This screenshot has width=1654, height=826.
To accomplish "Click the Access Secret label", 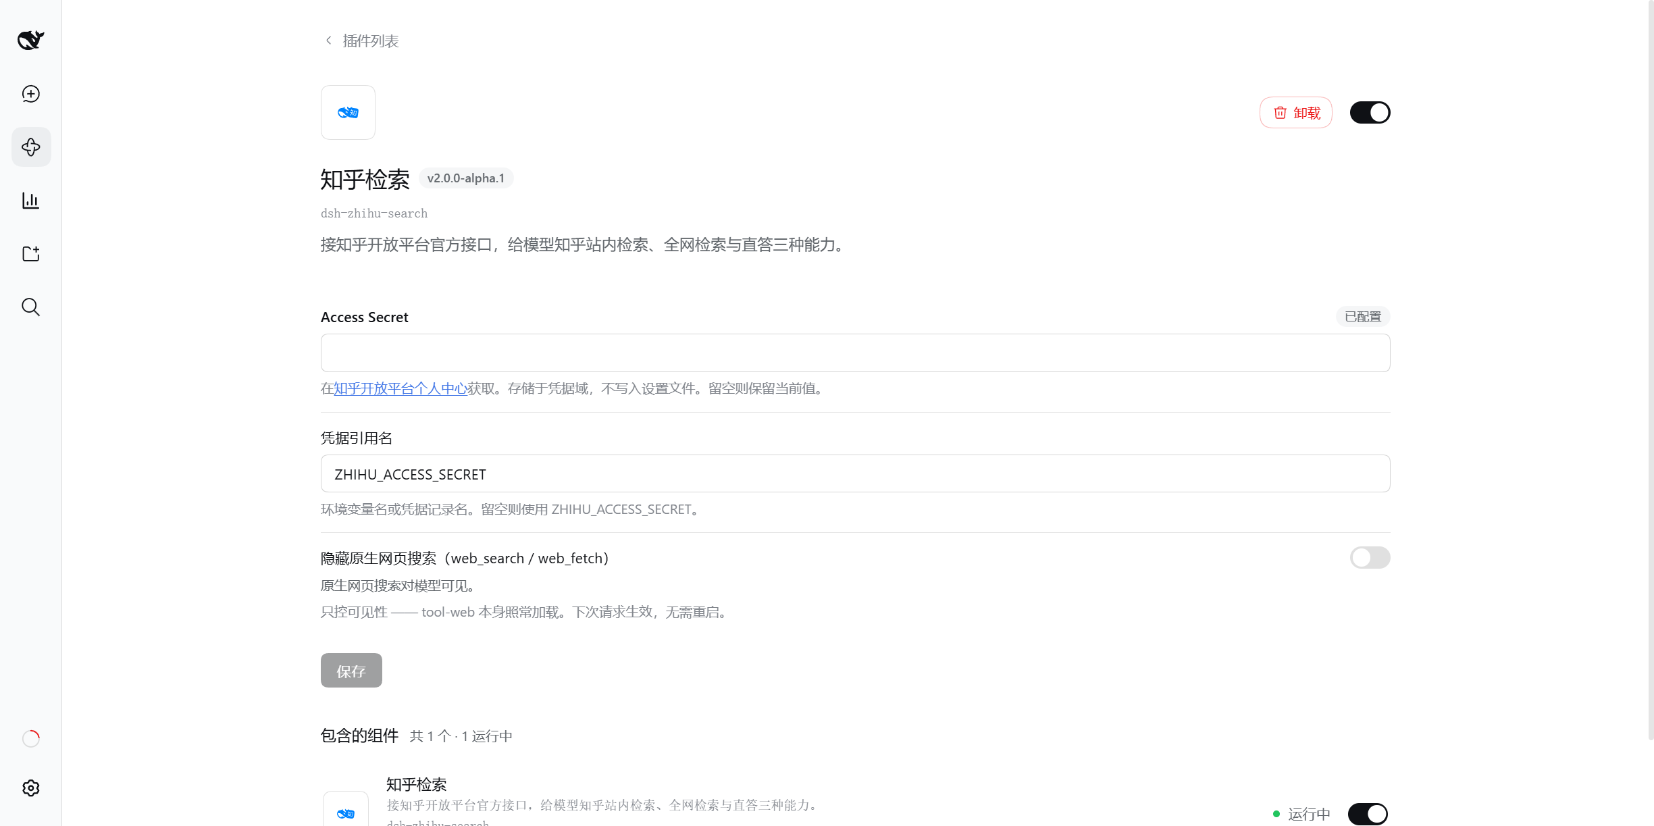I will [365, 317].
